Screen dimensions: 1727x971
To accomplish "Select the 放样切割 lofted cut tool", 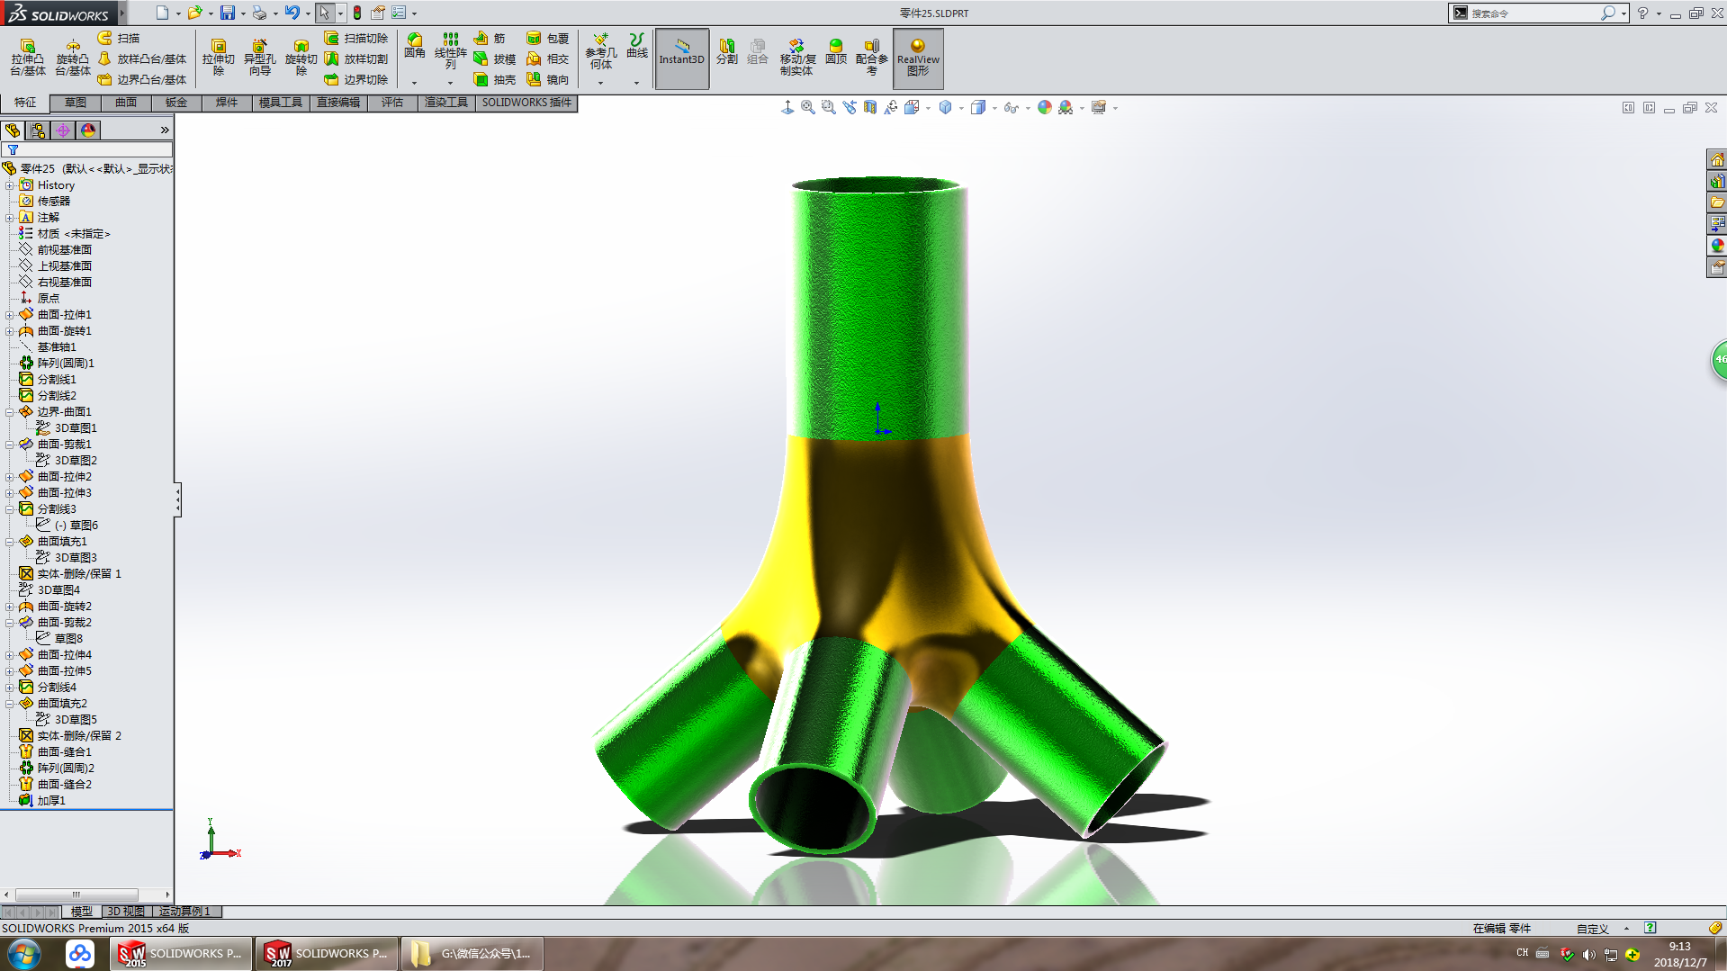I will click(x=356, y=58).
